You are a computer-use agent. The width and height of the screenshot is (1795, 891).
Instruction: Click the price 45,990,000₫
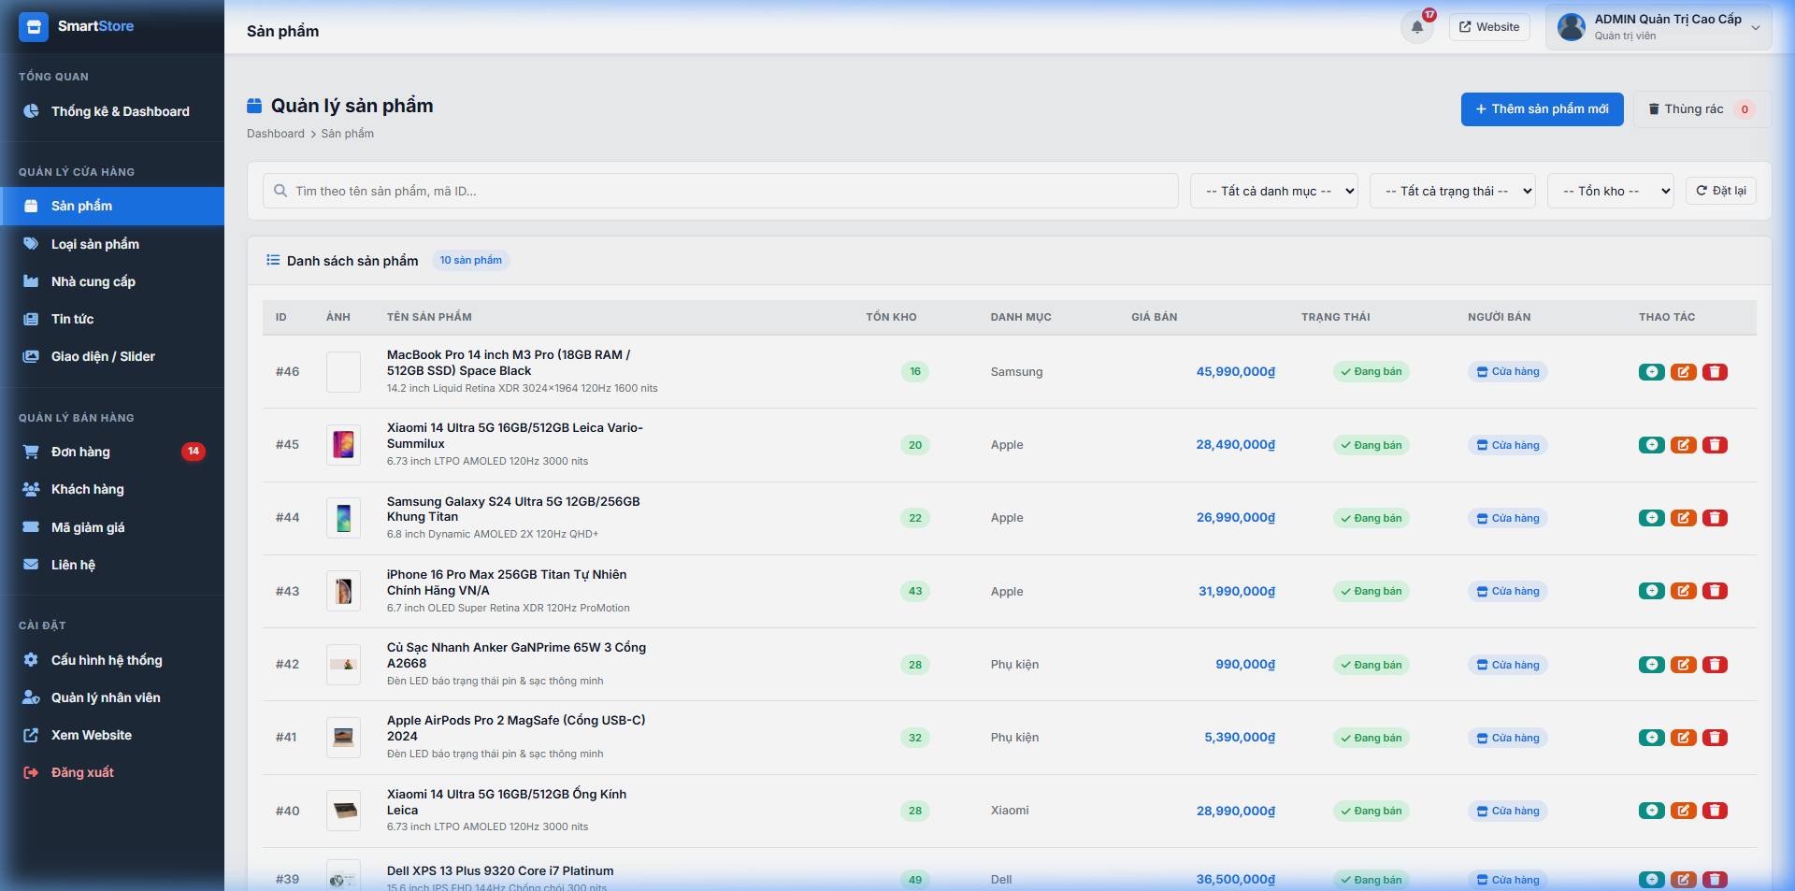[1236, 372]
